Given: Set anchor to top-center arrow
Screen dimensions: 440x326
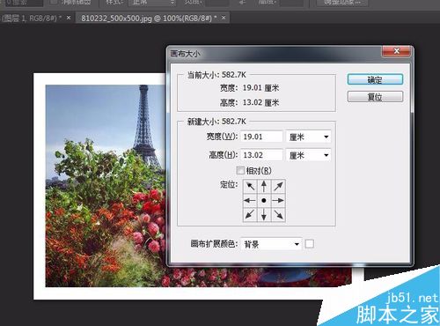Looking at the screenshot, I should click(264, 186).
